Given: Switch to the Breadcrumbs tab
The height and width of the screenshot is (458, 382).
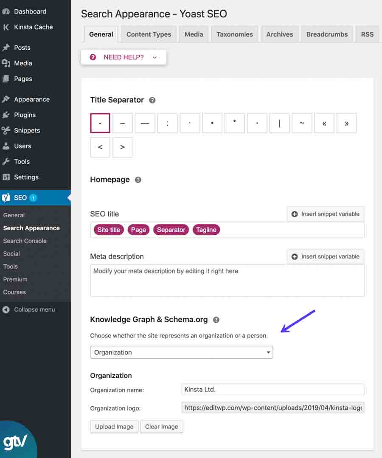Looking at the screenshot, I should (x=327, y=34).
